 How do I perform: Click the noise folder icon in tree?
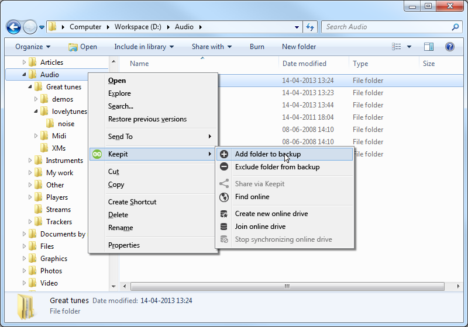(x=50, y=124)
